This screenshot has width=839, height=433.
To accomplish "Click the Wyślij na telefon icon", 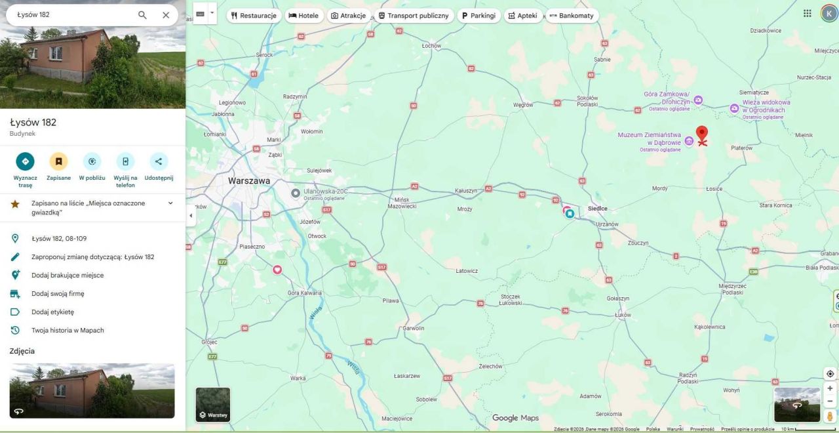I will coord(125,161).
